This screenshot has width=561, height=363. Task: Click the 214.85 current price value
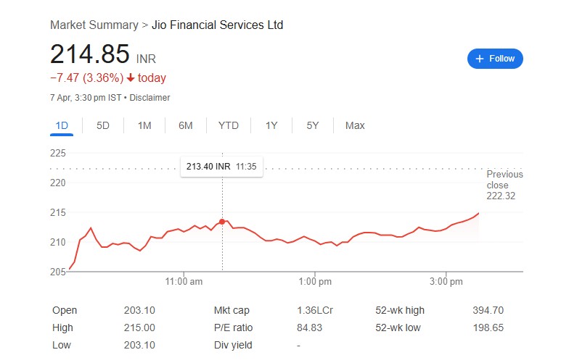[x=90, y=54]
